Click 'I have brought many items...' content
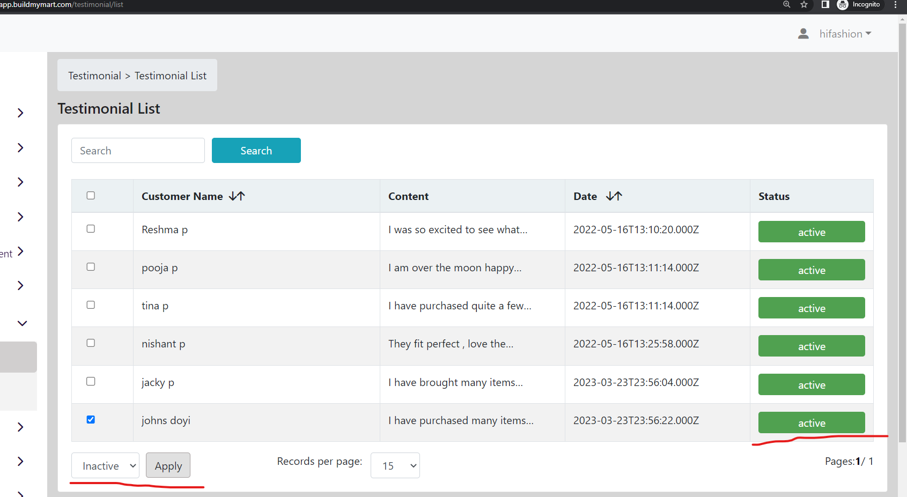This screenshot has width=907, height=497. click(455, 382)
